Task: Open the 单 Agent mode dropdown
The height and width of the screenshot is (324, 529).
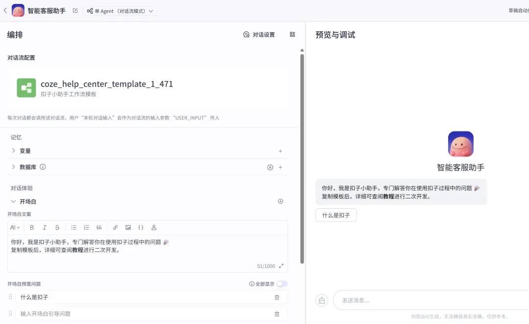Action: click(x=120, y=11)
